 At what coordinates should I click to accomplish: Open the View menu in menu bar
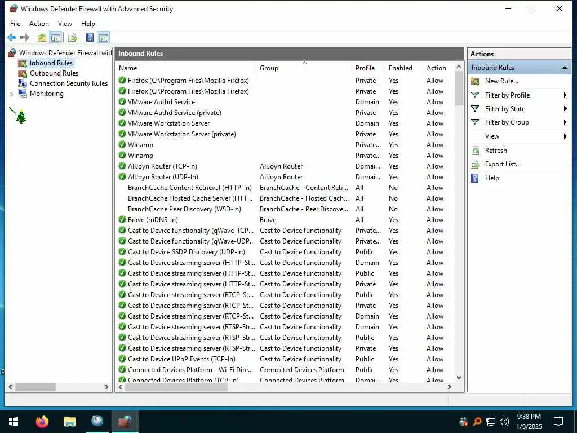(x=65, y=24)
